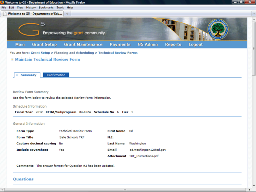
Task: Open a new tab with plus button
Action: pos(67,14)
